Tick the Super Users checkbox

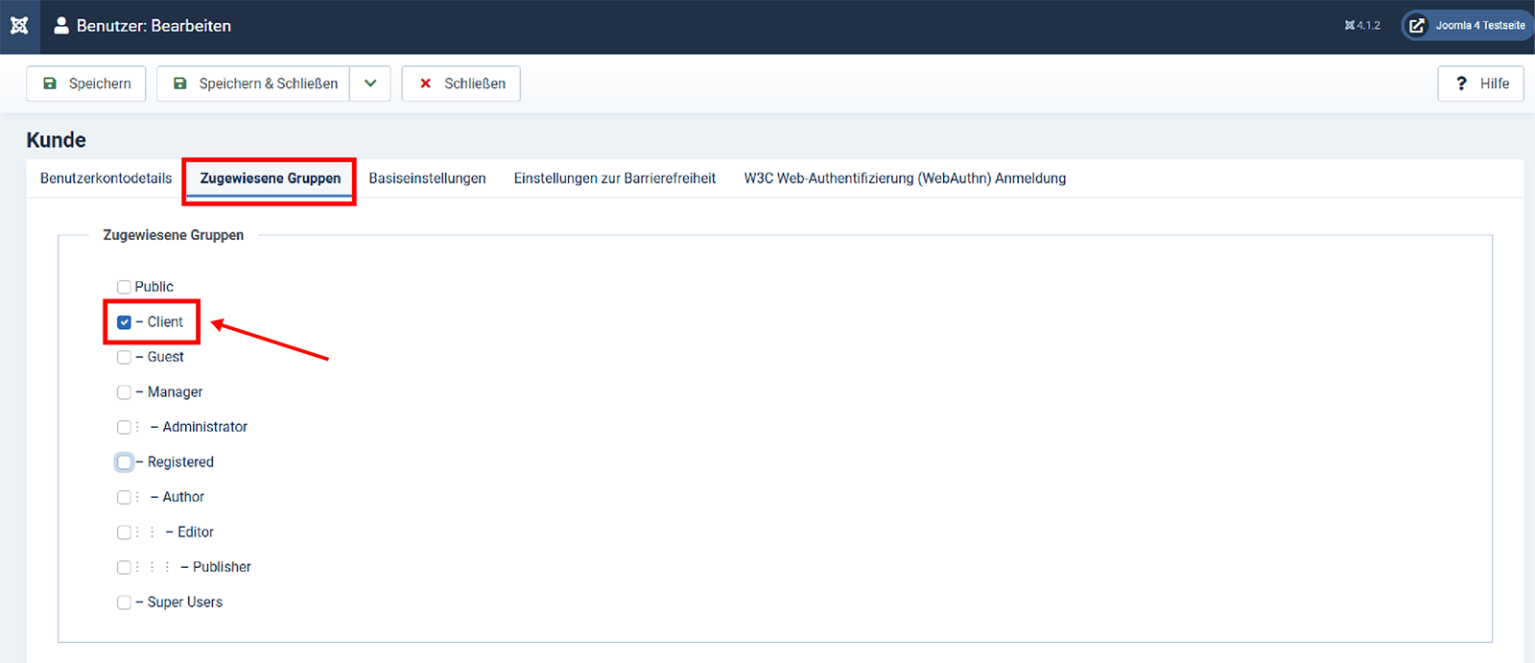coord(124,603)
